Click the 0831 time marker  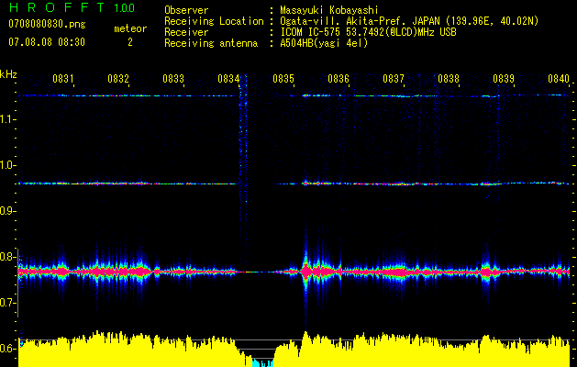click(63, 79)
